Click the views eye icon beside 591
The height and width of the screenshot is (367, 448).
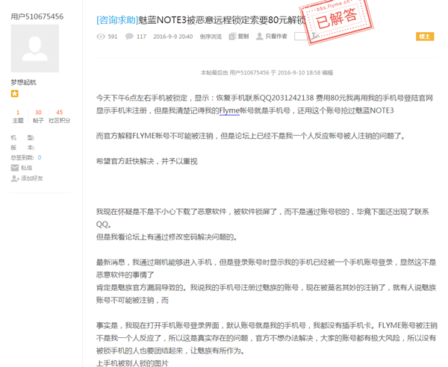pos(101,37)
